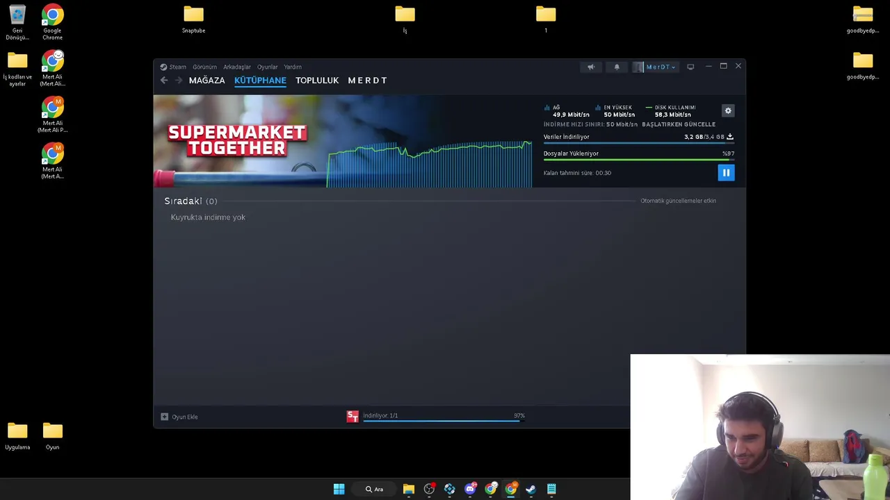
Task: Open OBS Studio from the taskbar
Action: (429, 489)
